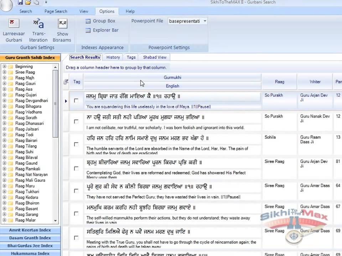Expand Raag Gaund tree node
Viewport: 342px width, 256px height.
[4, 163]
